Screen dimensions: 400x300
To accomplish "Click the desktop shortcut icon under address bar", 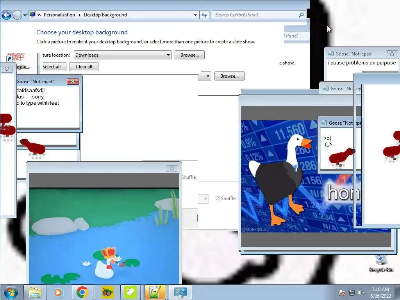I will pos(16,61).
